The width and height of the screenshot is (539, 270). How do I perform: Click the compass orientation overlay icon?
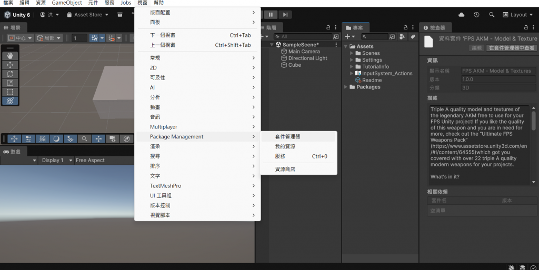pos(126,139)
